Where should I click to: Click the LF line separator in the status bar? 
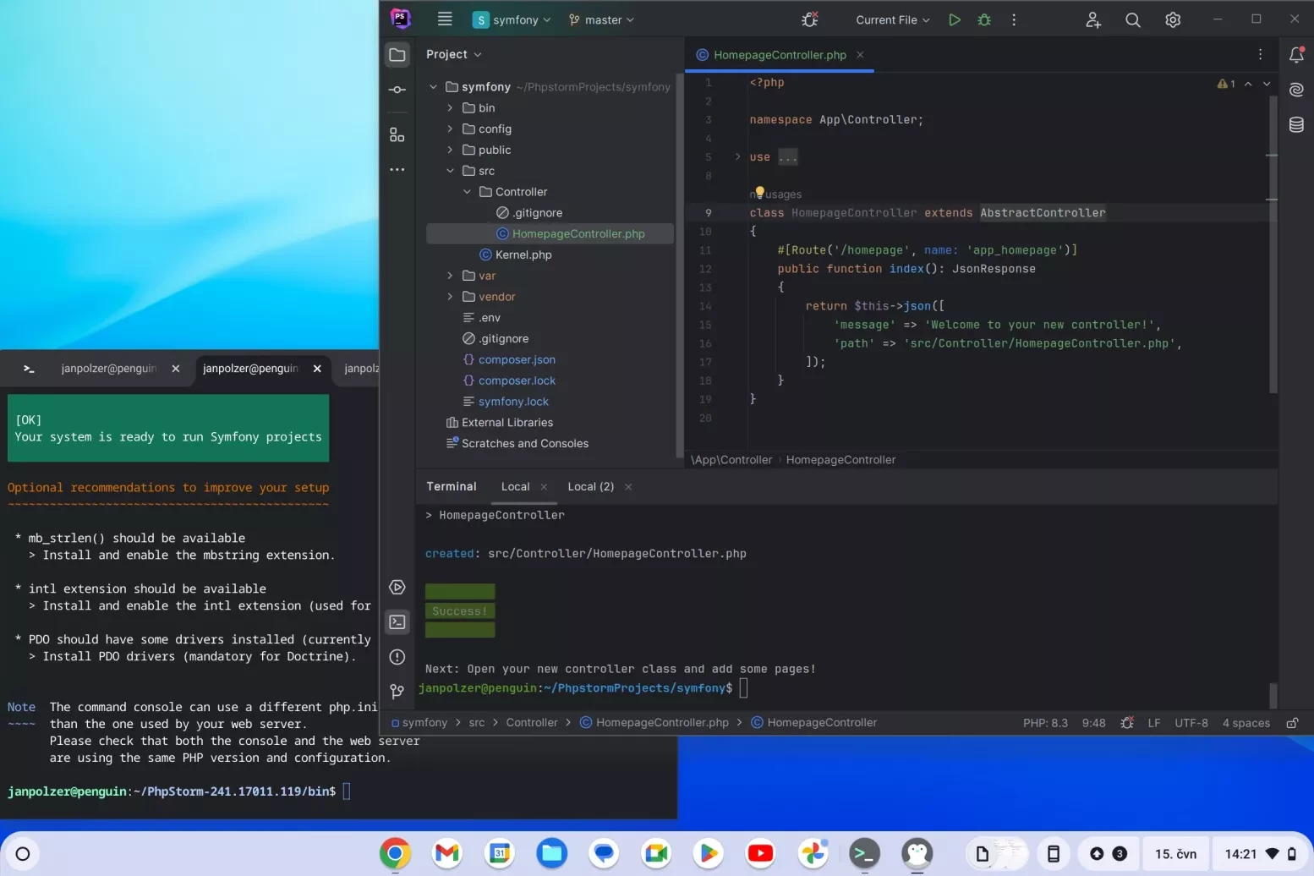[x=1154, y=723]
